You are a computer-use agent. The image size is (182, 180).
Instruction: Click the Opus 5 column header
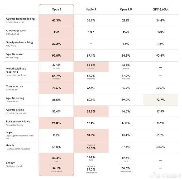tap(56, 9)
